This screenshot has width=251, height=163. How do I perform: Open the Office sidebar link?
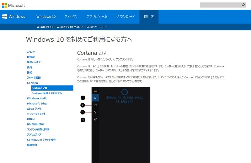click(31, 119)
